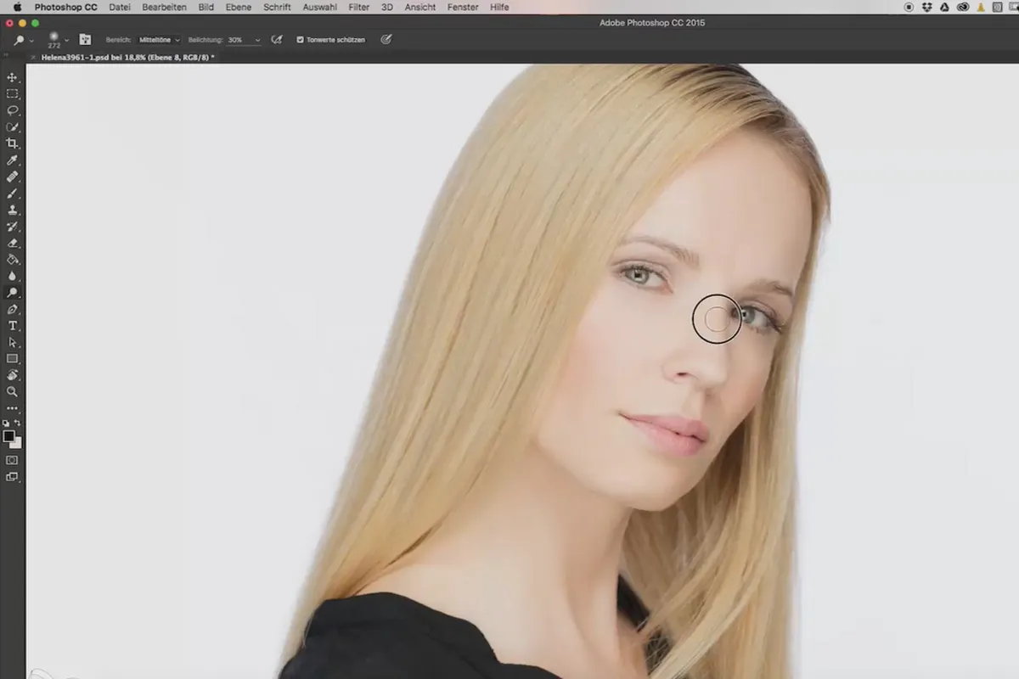Select the Clone Stamp tool
This screenshot has width=1019, height=679.
click(13, 210)
